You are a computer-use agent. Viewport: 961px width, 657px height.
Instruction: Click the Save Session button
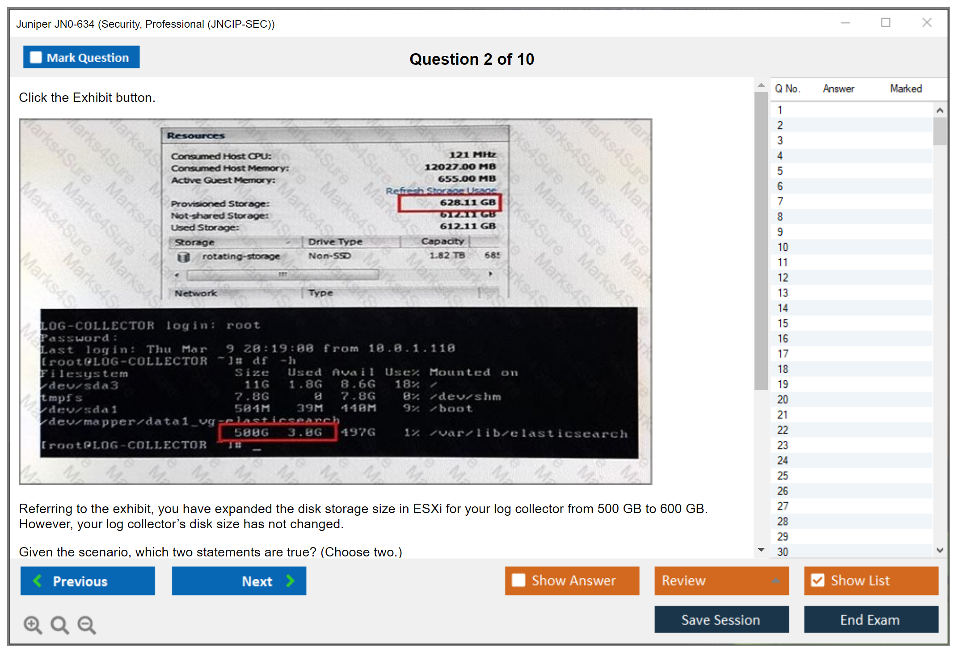721,619
